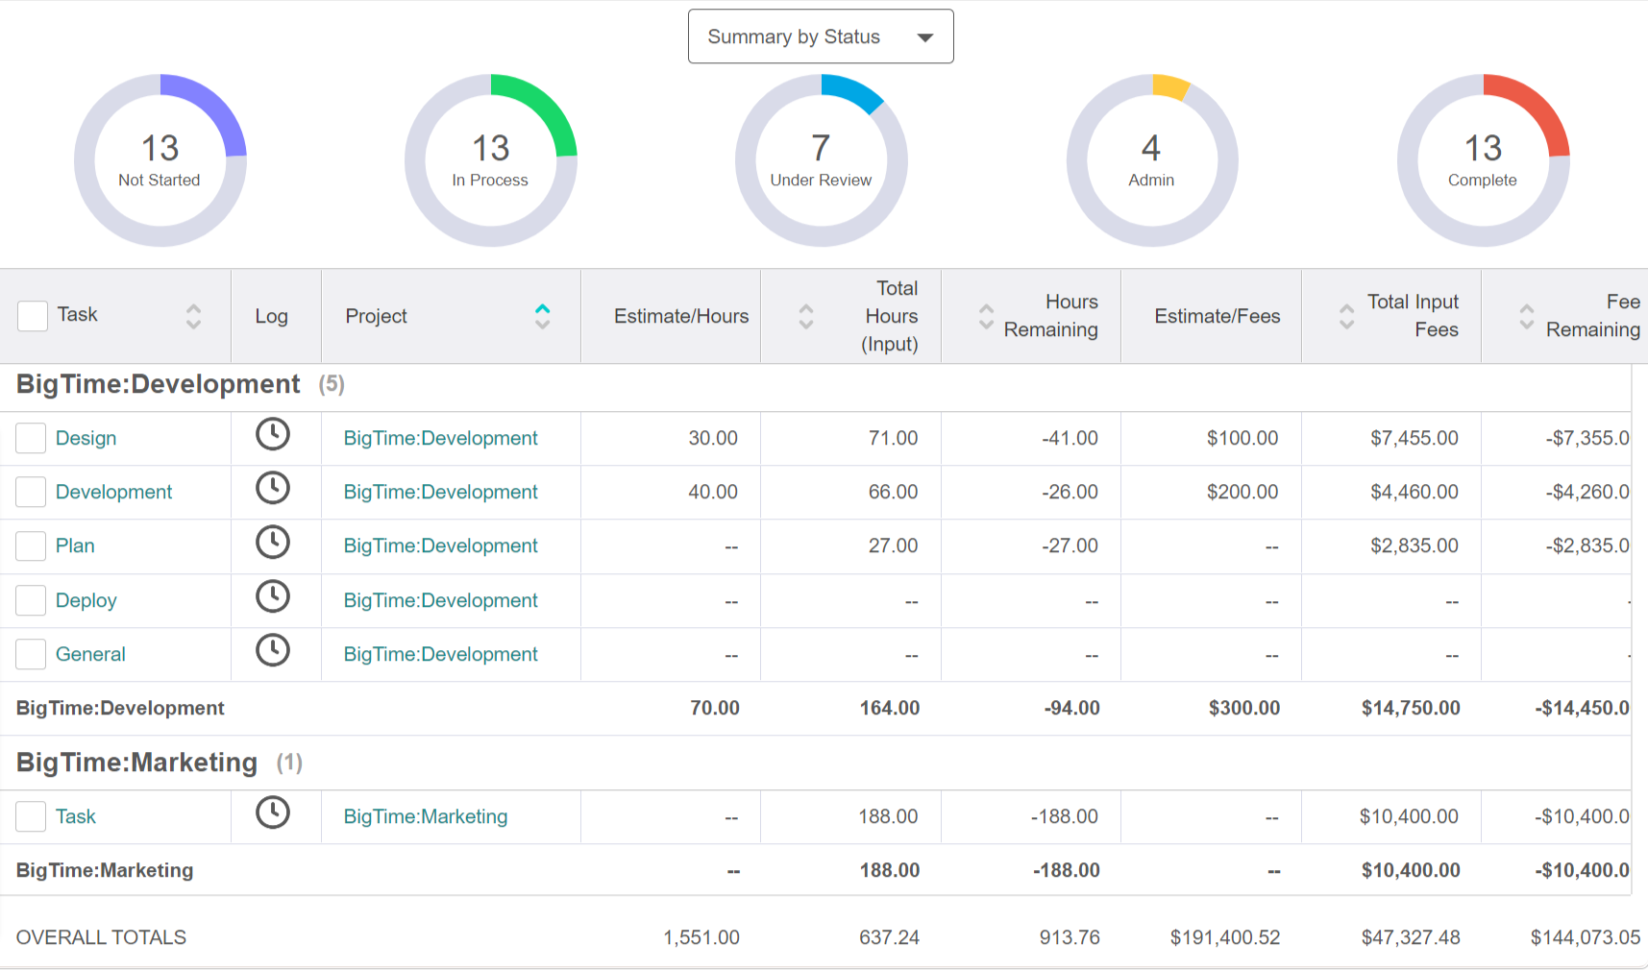This screenshot has height=970, width=1648.
Task: Open the Design task link
Action: pyautogui.click(x=86, y=438)
